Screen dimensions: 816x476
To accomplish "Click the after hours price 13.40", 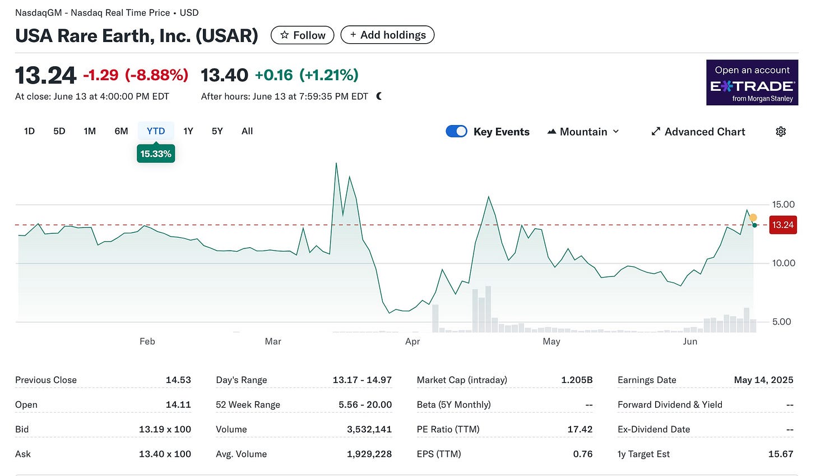I will (x=224, y=75).
